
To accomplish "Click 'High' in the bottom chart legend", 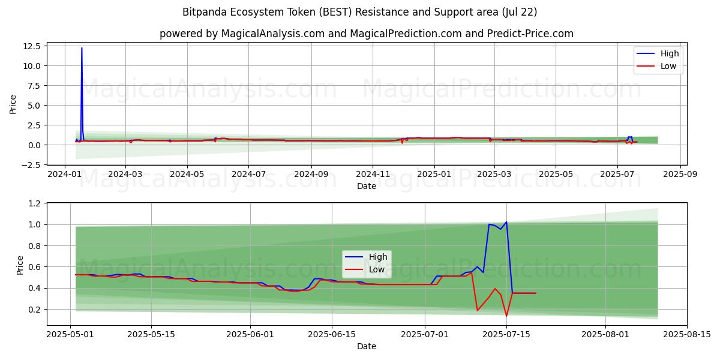I will (378, 257).
